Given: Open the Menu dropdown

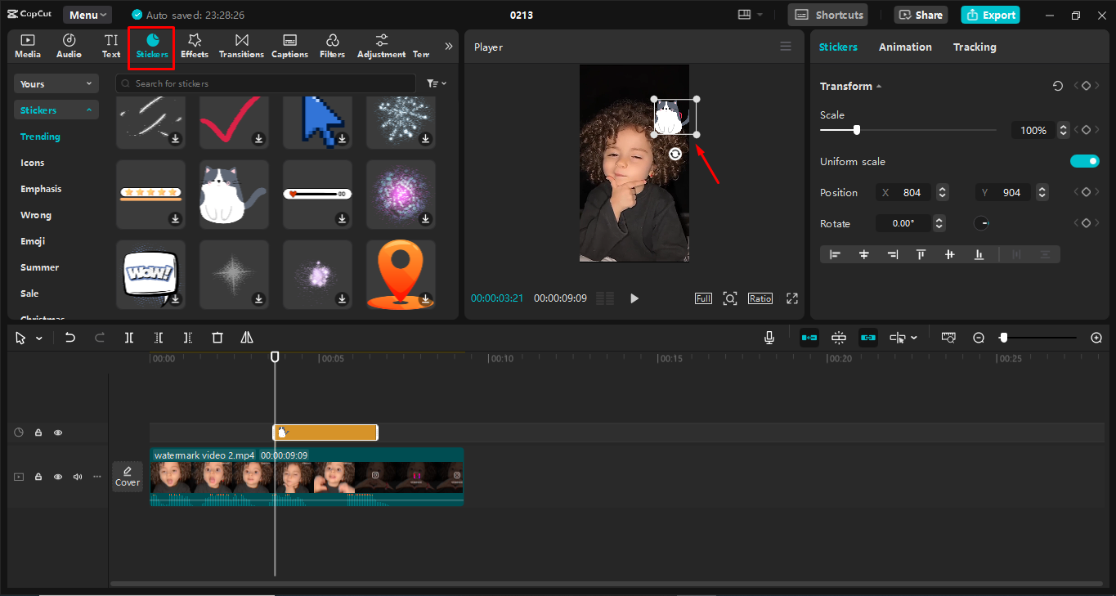Looking at the screenshot, I should pos(87,14).
